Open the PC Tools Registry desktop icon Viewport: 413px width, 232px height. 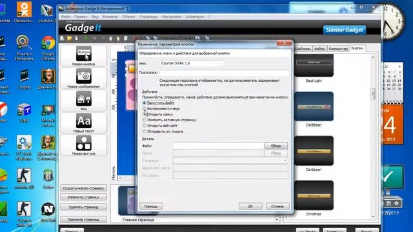[x=24, y=148]
